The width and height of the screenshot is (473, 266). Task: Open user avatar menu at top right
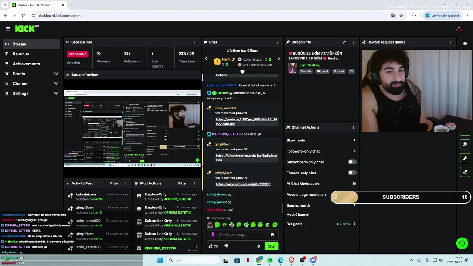[459, 29]
